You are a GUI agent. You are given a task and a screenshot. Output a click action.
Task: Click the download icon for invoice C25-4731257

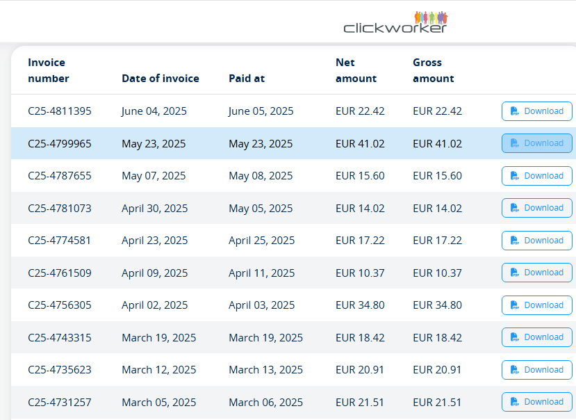515,402
